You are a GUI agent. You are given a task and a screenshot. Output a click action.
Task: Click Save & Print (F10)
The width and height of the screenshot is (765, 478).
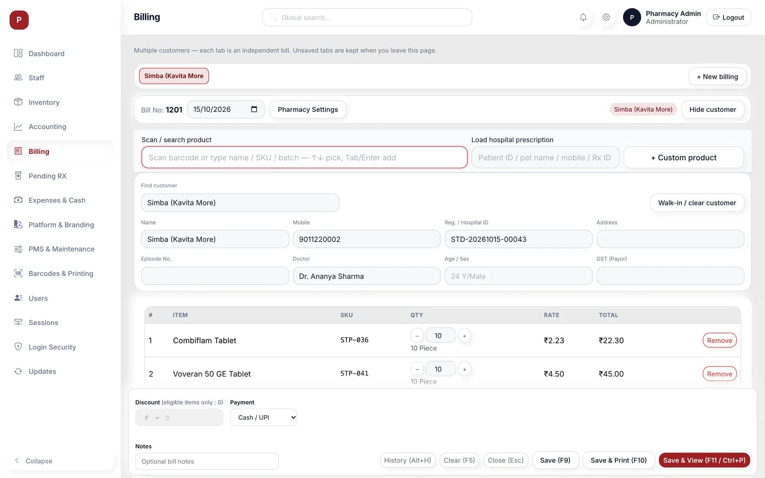(619, 460)
